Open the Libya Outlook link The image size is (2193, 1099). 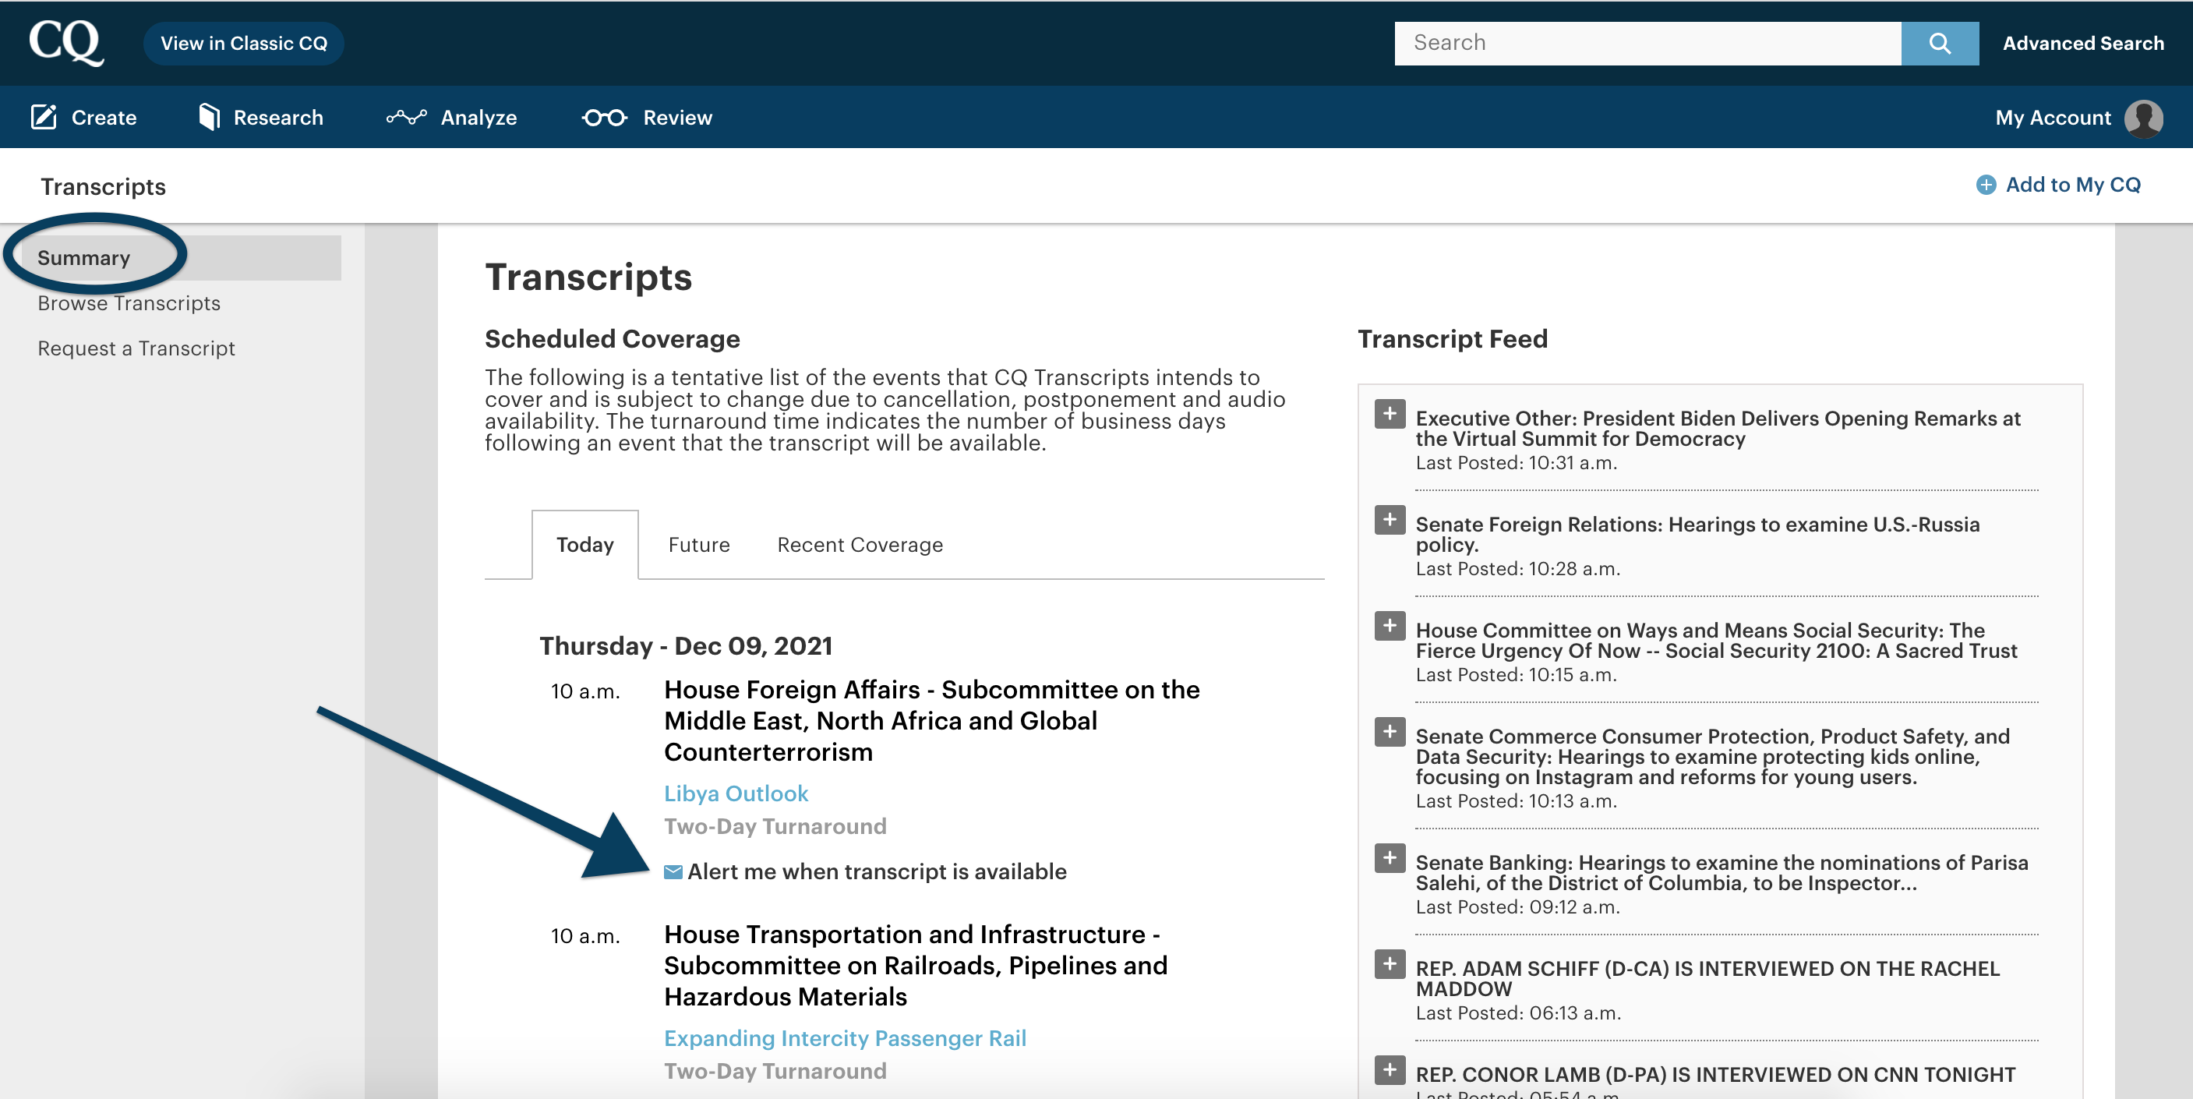pyautogui.click(x=736, y=793)
